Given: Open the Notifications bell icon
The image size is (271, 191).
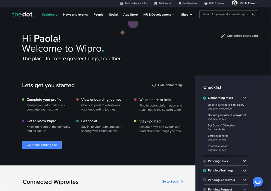Looking at the screenshot, I should 180,3.
